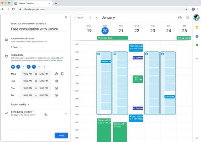201x142 pixels.
Task: Click the browser forward arrow
Action: click(8, 9)
